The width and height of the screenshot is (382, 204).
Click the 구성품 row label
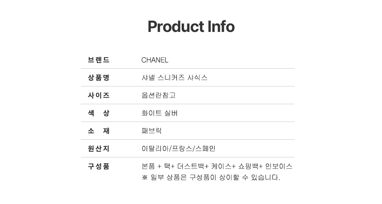pos(99,166)
